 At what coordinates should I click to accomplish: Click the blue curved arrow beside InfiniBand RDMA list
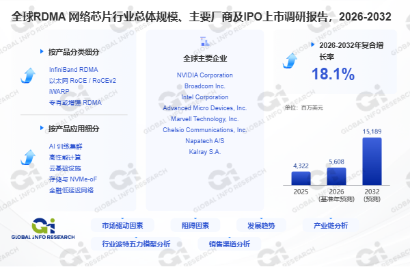[x=28, y=75]
